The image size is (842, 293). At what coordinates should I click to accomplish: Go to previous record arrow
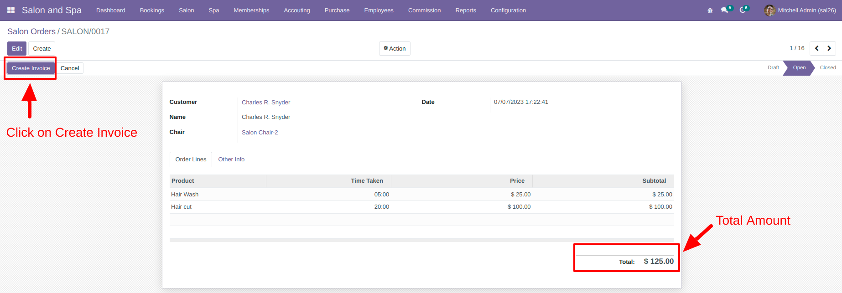pyautogui.click(x=816, y=48)
